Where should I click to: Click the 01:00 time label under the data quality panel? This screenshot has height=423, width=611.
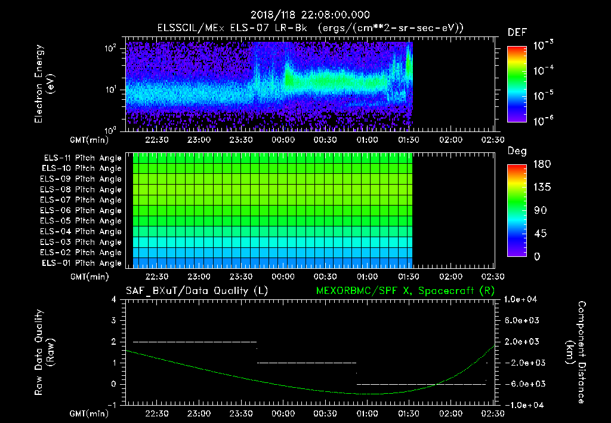pyautogui.click(x=367, y=413)
